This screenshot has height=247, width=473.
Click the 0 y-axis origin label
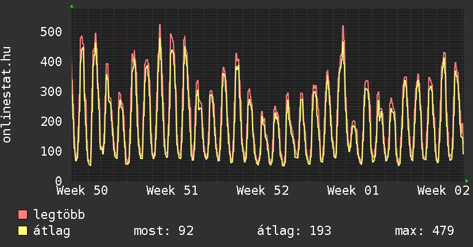pyautogui.click(x=58, y=181)
